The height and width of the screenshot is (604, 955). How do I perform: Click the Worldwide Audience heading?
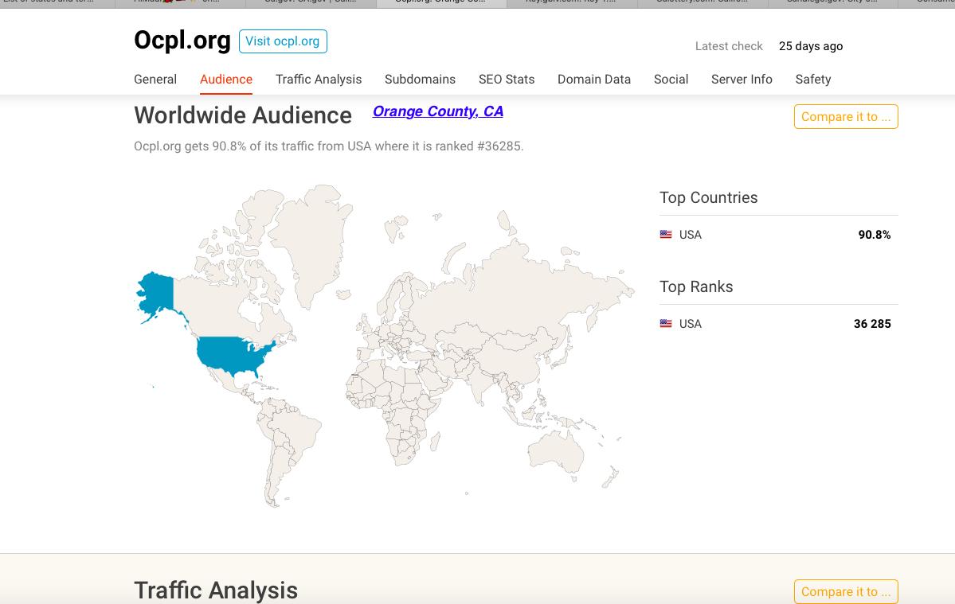click(243, 115)
